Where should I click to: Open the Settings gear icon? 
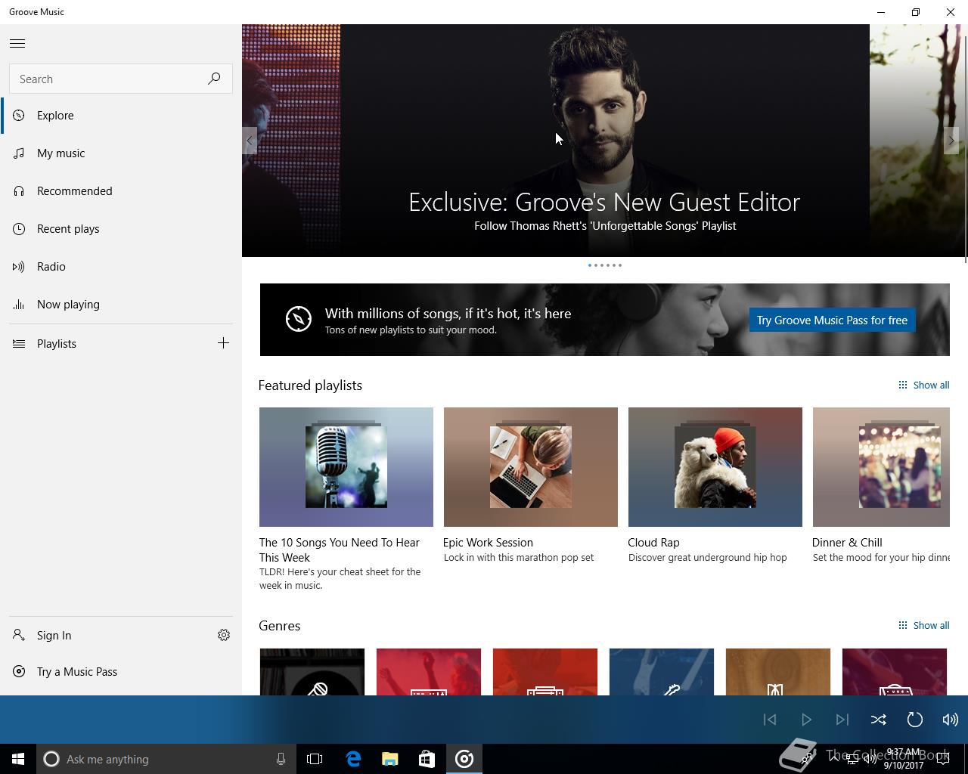click(x=224, y=636)
